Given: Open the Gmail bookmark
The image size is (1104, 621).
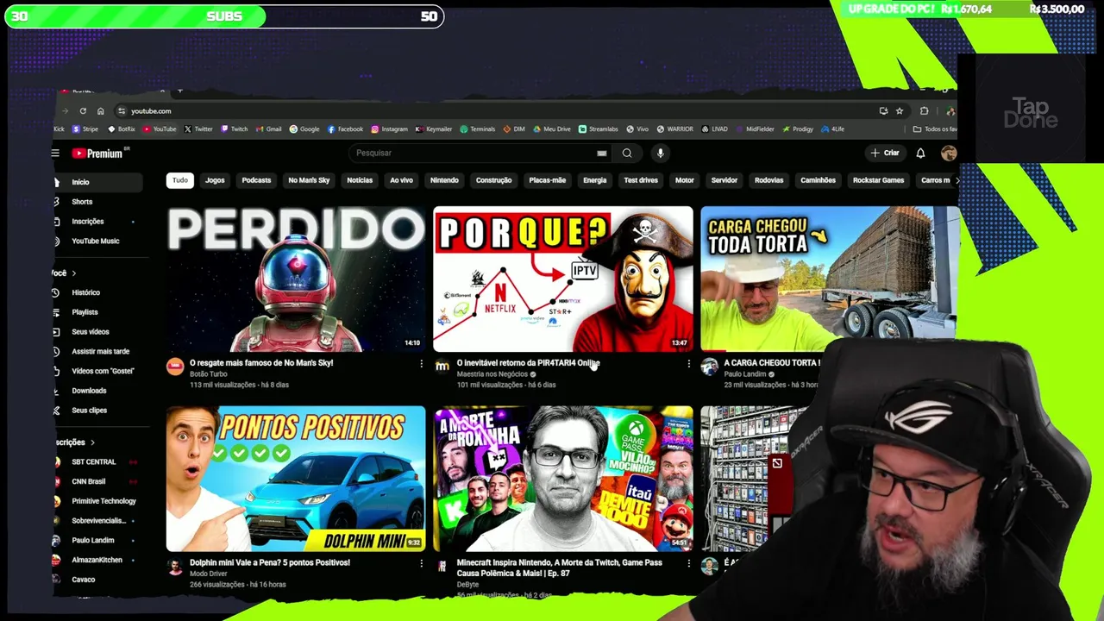Looking at the screenshot, I should (x=269, y=129).
